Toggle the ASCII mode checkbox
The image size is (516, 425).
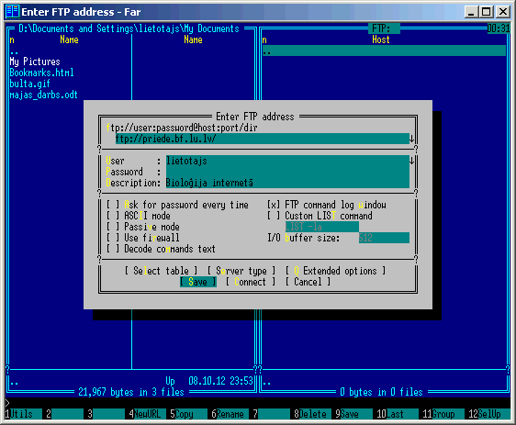coord(139,216)
